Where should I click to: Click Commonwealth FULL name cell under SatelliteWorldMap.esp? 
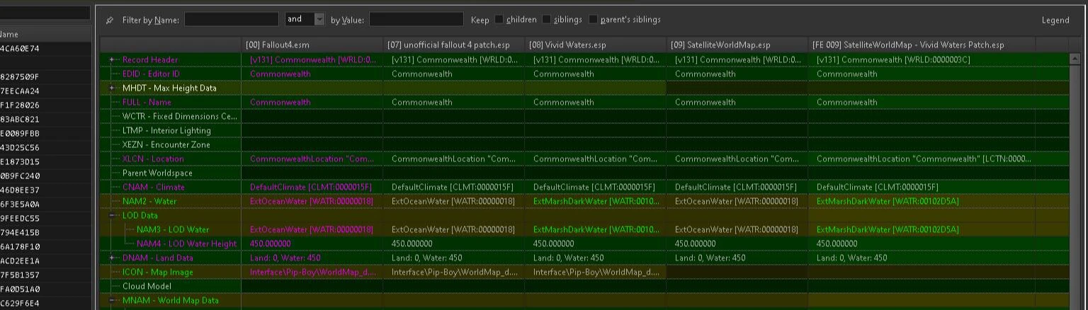click(x=737, y=102)
